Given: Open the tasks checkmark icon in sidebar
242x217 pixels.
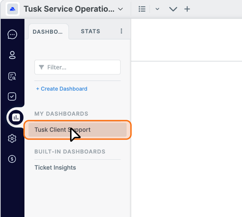Looking at the screenshot, I should pyautogui.click(x=12, y=96).
